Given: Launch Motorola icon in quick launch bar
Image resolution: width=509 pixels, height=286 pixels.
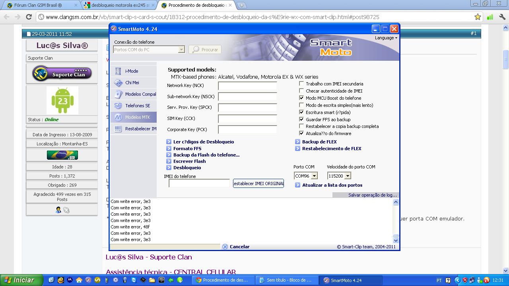Looking at the screenshot, I should 70,280.
